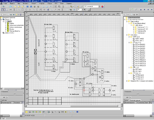Image resolution: width=154 pixels, height=120 pixels.
Task: Click the blue square icon in bottom toolbar
Action: click(77, 112)
